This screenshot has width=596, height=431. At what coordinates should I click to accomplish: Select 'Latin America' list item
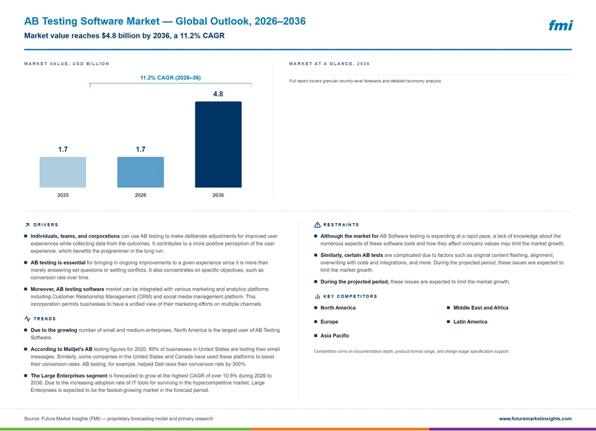470,322
